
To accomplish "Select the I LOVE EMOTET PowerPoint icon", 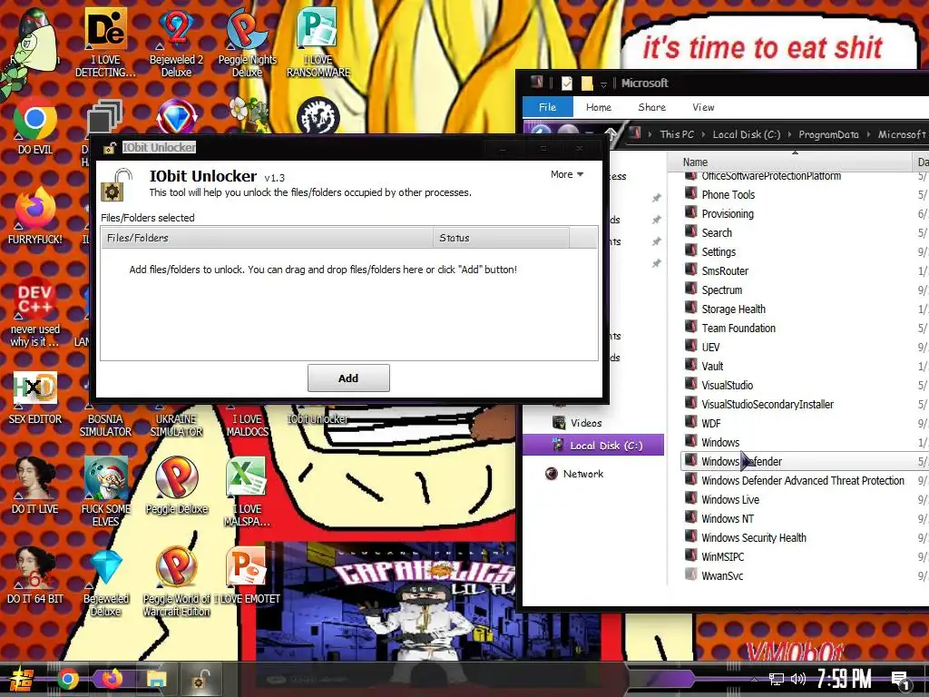I will [x=247, y=574].
